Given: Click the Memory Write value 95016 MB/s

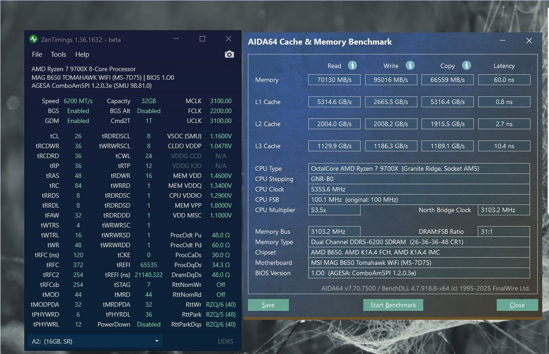Looking at the screenshot, I should point(391,80).
